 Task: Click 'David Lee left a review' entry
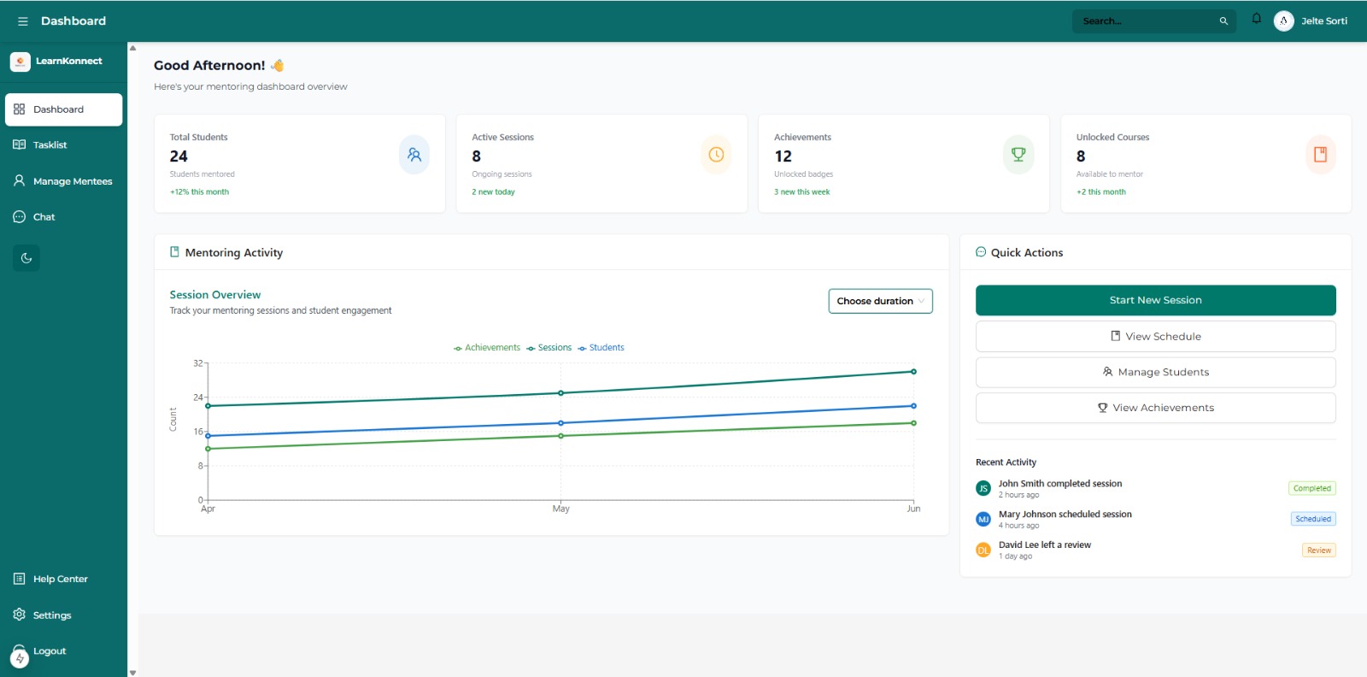(1044, 545)
